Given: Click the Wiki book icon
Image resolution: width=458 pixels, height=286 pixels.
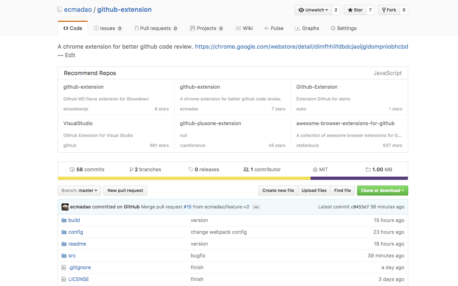Looking at the screenshot, I should click(x=238, y=28).
